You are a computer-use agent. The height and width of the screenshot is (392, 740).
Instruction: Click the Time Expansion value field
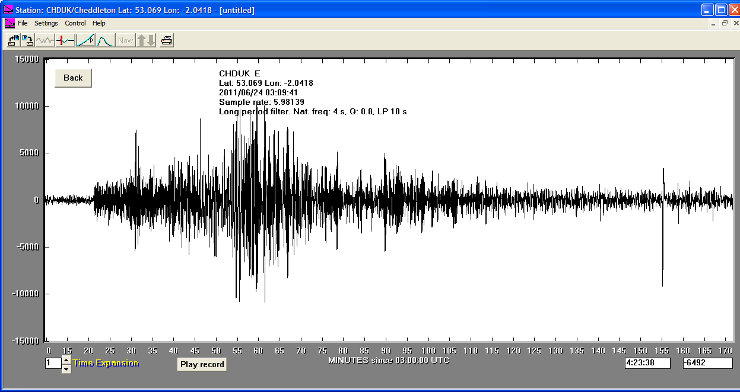pyautogui.click(x=53, y=363)
